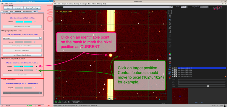Select the crop tool icon
227x107 pixels.
coord(170,62)
